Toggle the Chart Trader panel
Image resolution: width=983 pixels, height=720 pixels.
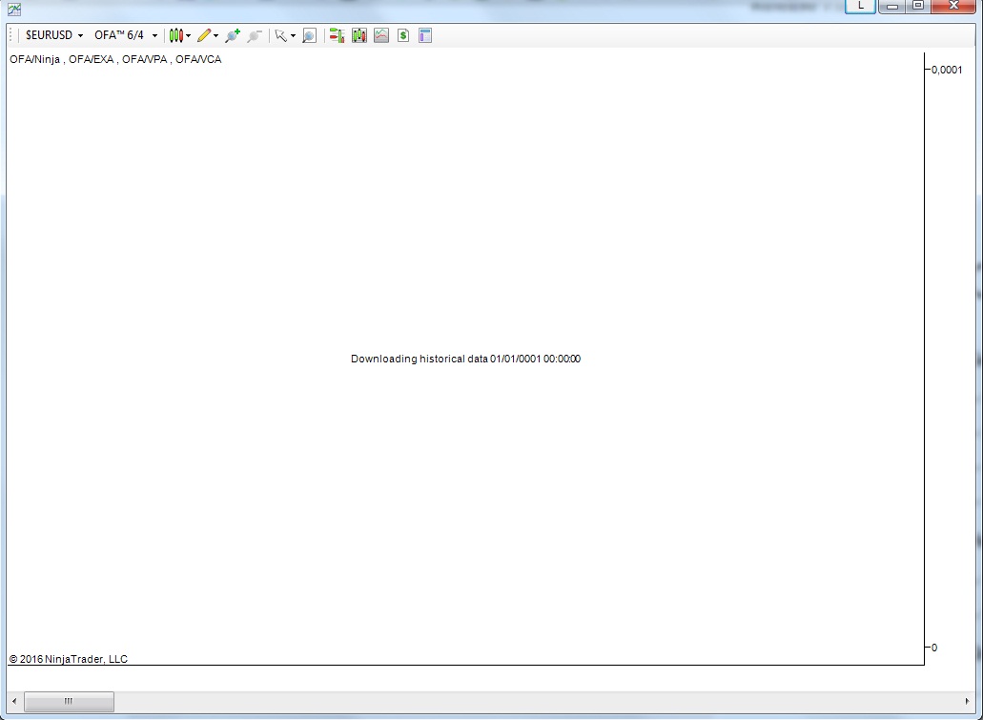click(337, 35)
